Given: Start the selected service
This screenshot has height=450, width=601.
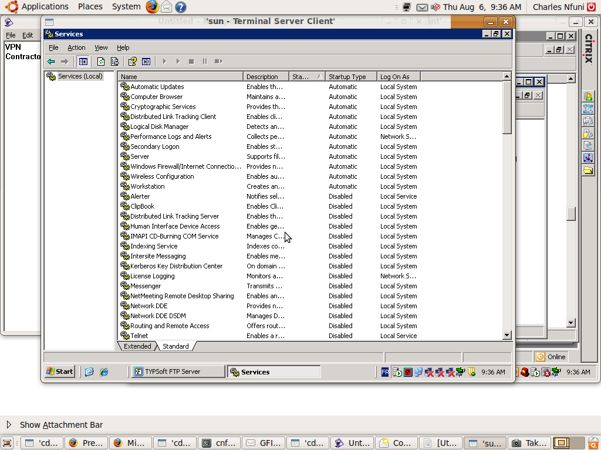Looking at the screenshot, I should (164, 61).
